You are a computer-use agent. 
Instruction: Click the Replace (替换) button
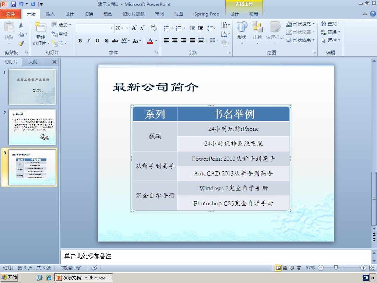pyautogui.click(x=331, y=32)
